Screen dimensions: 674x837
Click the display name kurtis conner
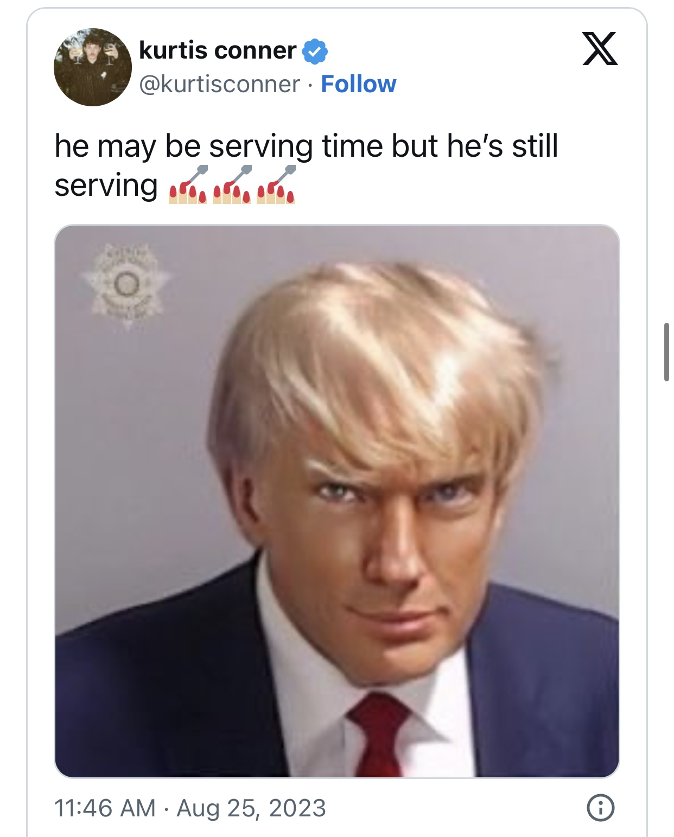coord(218,50)
